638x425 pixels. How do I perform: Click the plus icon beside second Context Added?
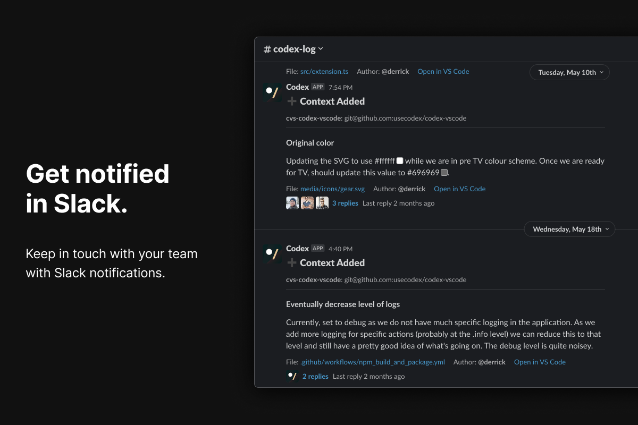pyautogui.click(x=292, y=263)
